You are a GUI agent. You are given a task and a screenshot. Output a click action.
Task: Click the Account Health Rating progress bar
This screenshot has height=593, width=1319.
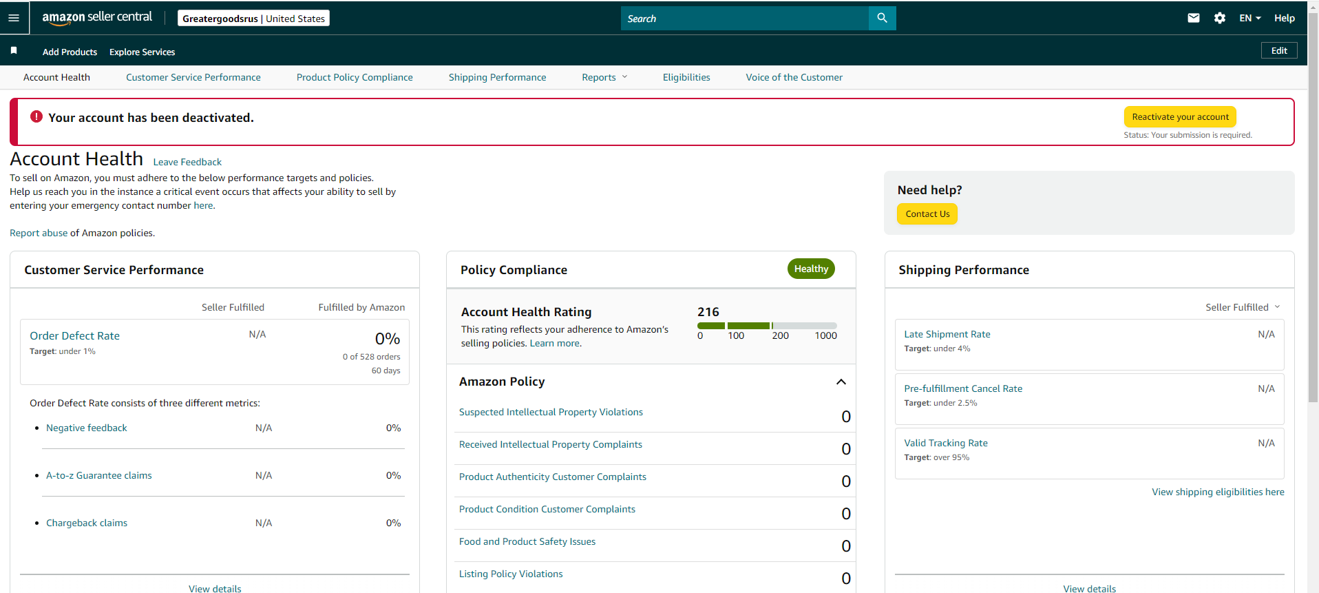point(767,326)
